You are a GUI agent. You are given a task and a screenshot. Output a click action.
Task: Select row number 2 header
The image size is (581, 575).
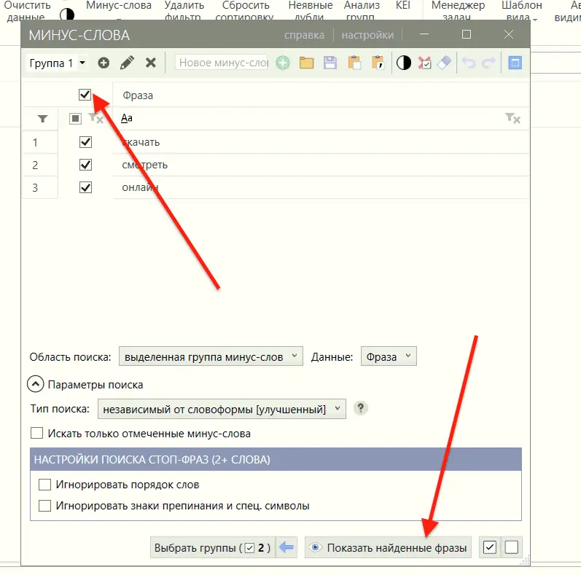click(x=39, y=165)
